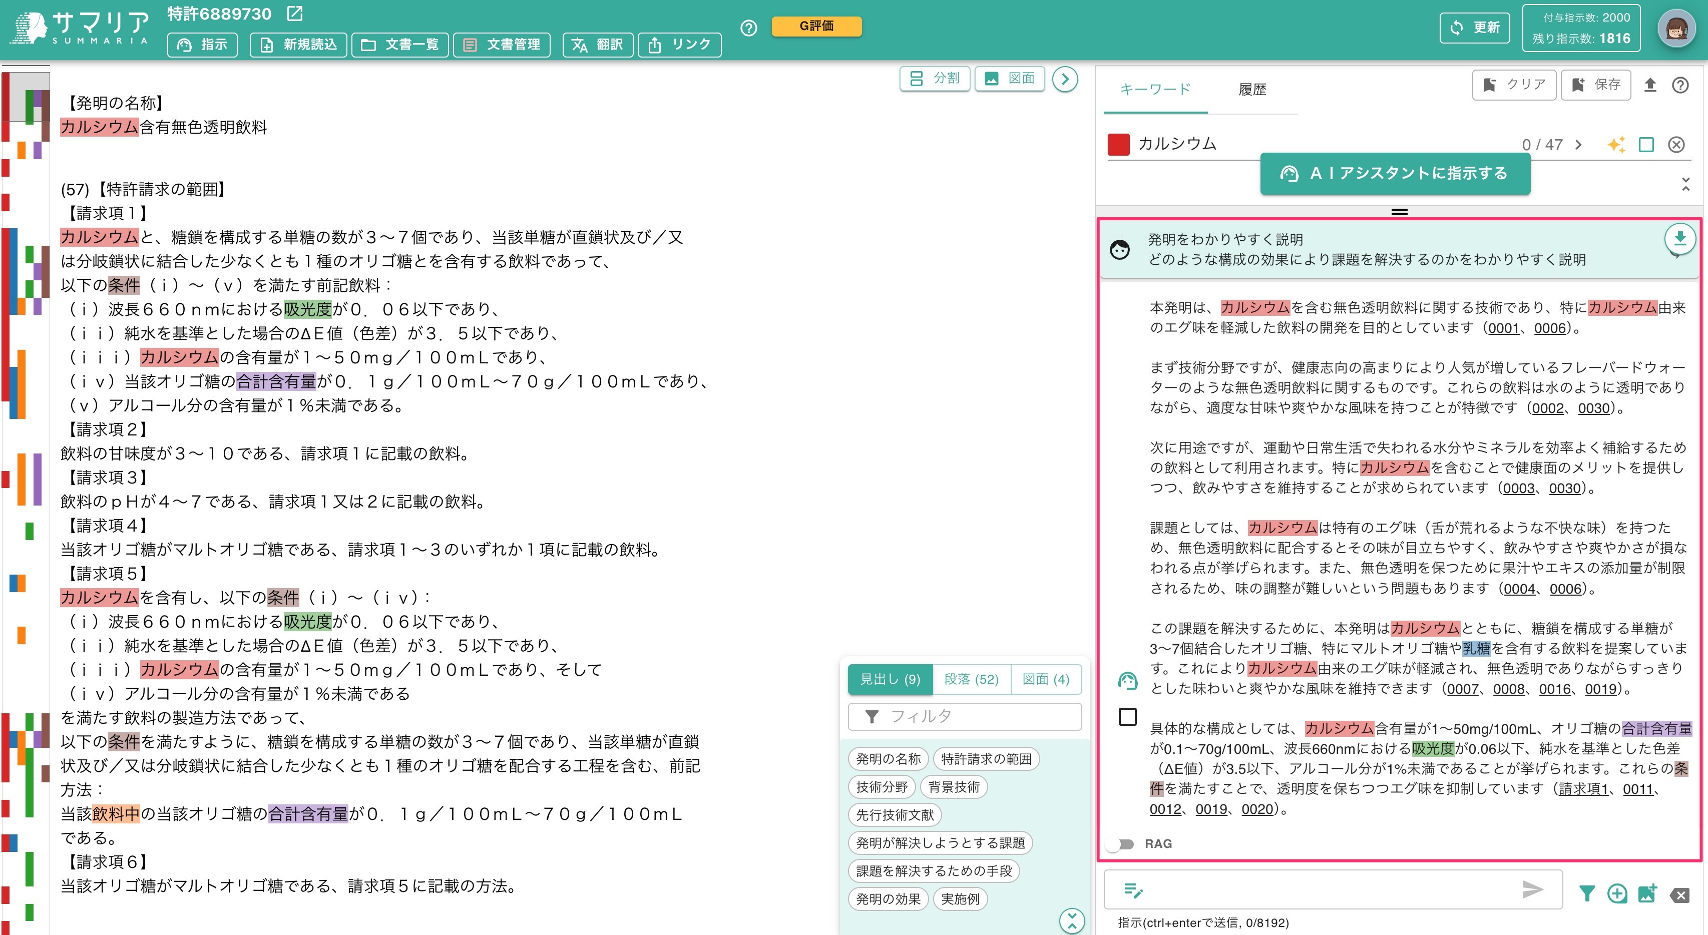Toggle the checkbox beside the AI response
Viewport: 1708px width, 935px height.
[1127, 717]
